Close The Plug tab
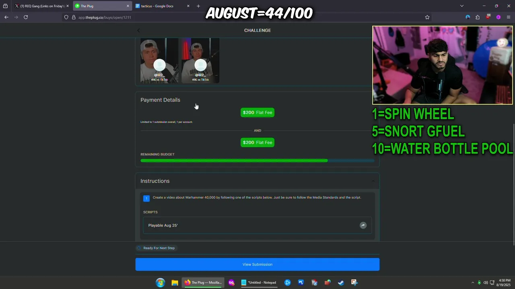This screenshot has height=289, width=515. [128, 6]
